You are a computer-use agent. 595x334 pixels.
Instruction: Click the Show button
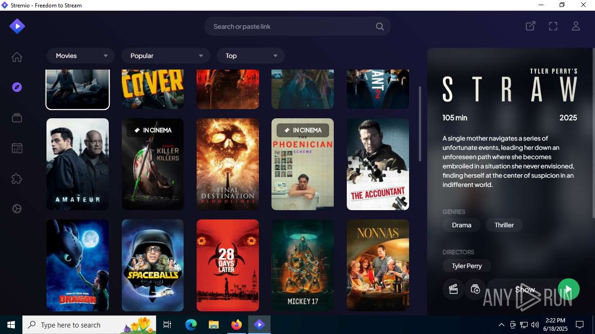pos(525,289)
